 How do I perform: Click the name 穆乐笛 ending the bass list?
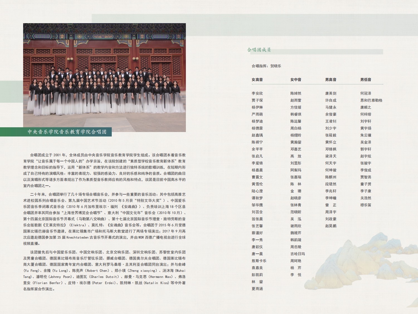click(366, 205)
